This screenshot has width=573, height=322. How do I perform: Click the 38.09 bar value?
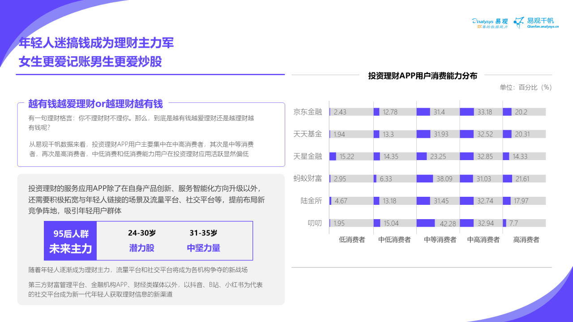tap(444, 179)
